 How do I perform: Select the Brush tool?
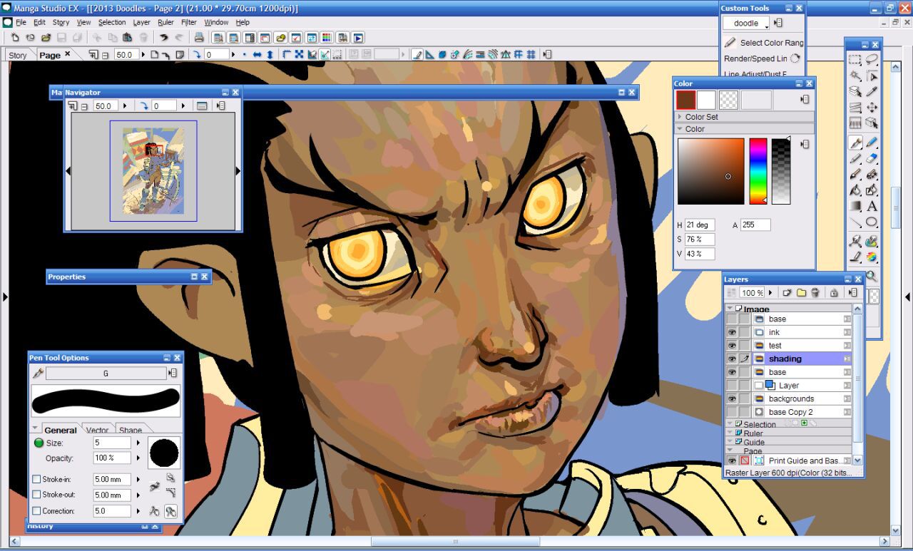[x=855, y=175]
